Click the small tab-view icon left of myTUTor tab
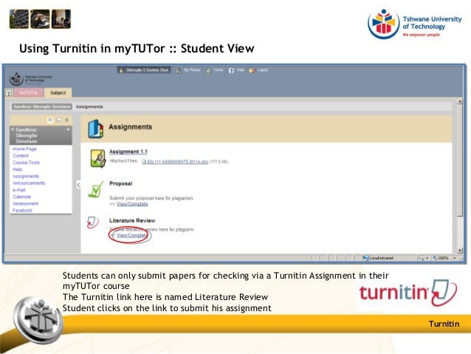Viewport: 471px width, 354px height. pyautogui.click(x=9, y=93)
